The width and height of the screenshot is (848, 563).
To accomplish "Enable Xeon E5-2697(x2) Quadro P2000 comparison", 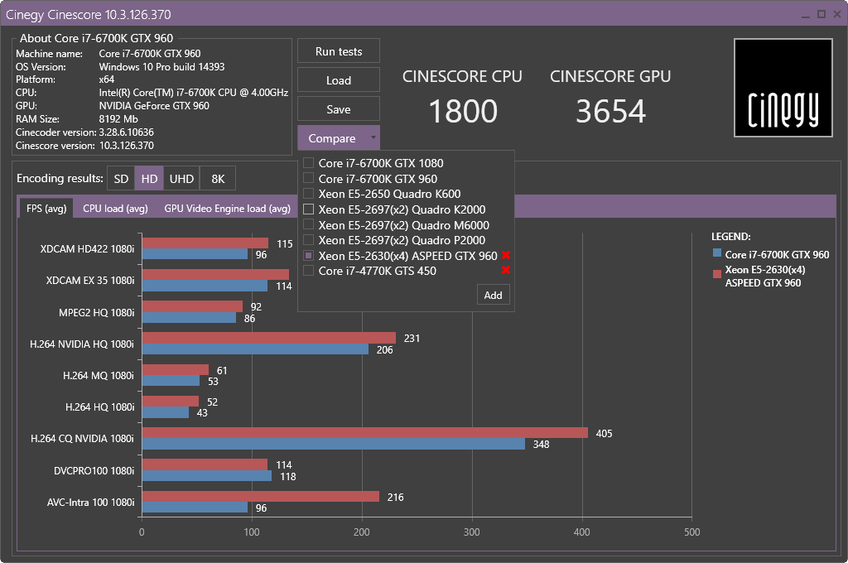I will click(x=308, y=240).
